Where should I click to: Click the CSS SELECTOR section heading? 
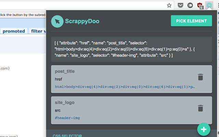pos(67,136)
